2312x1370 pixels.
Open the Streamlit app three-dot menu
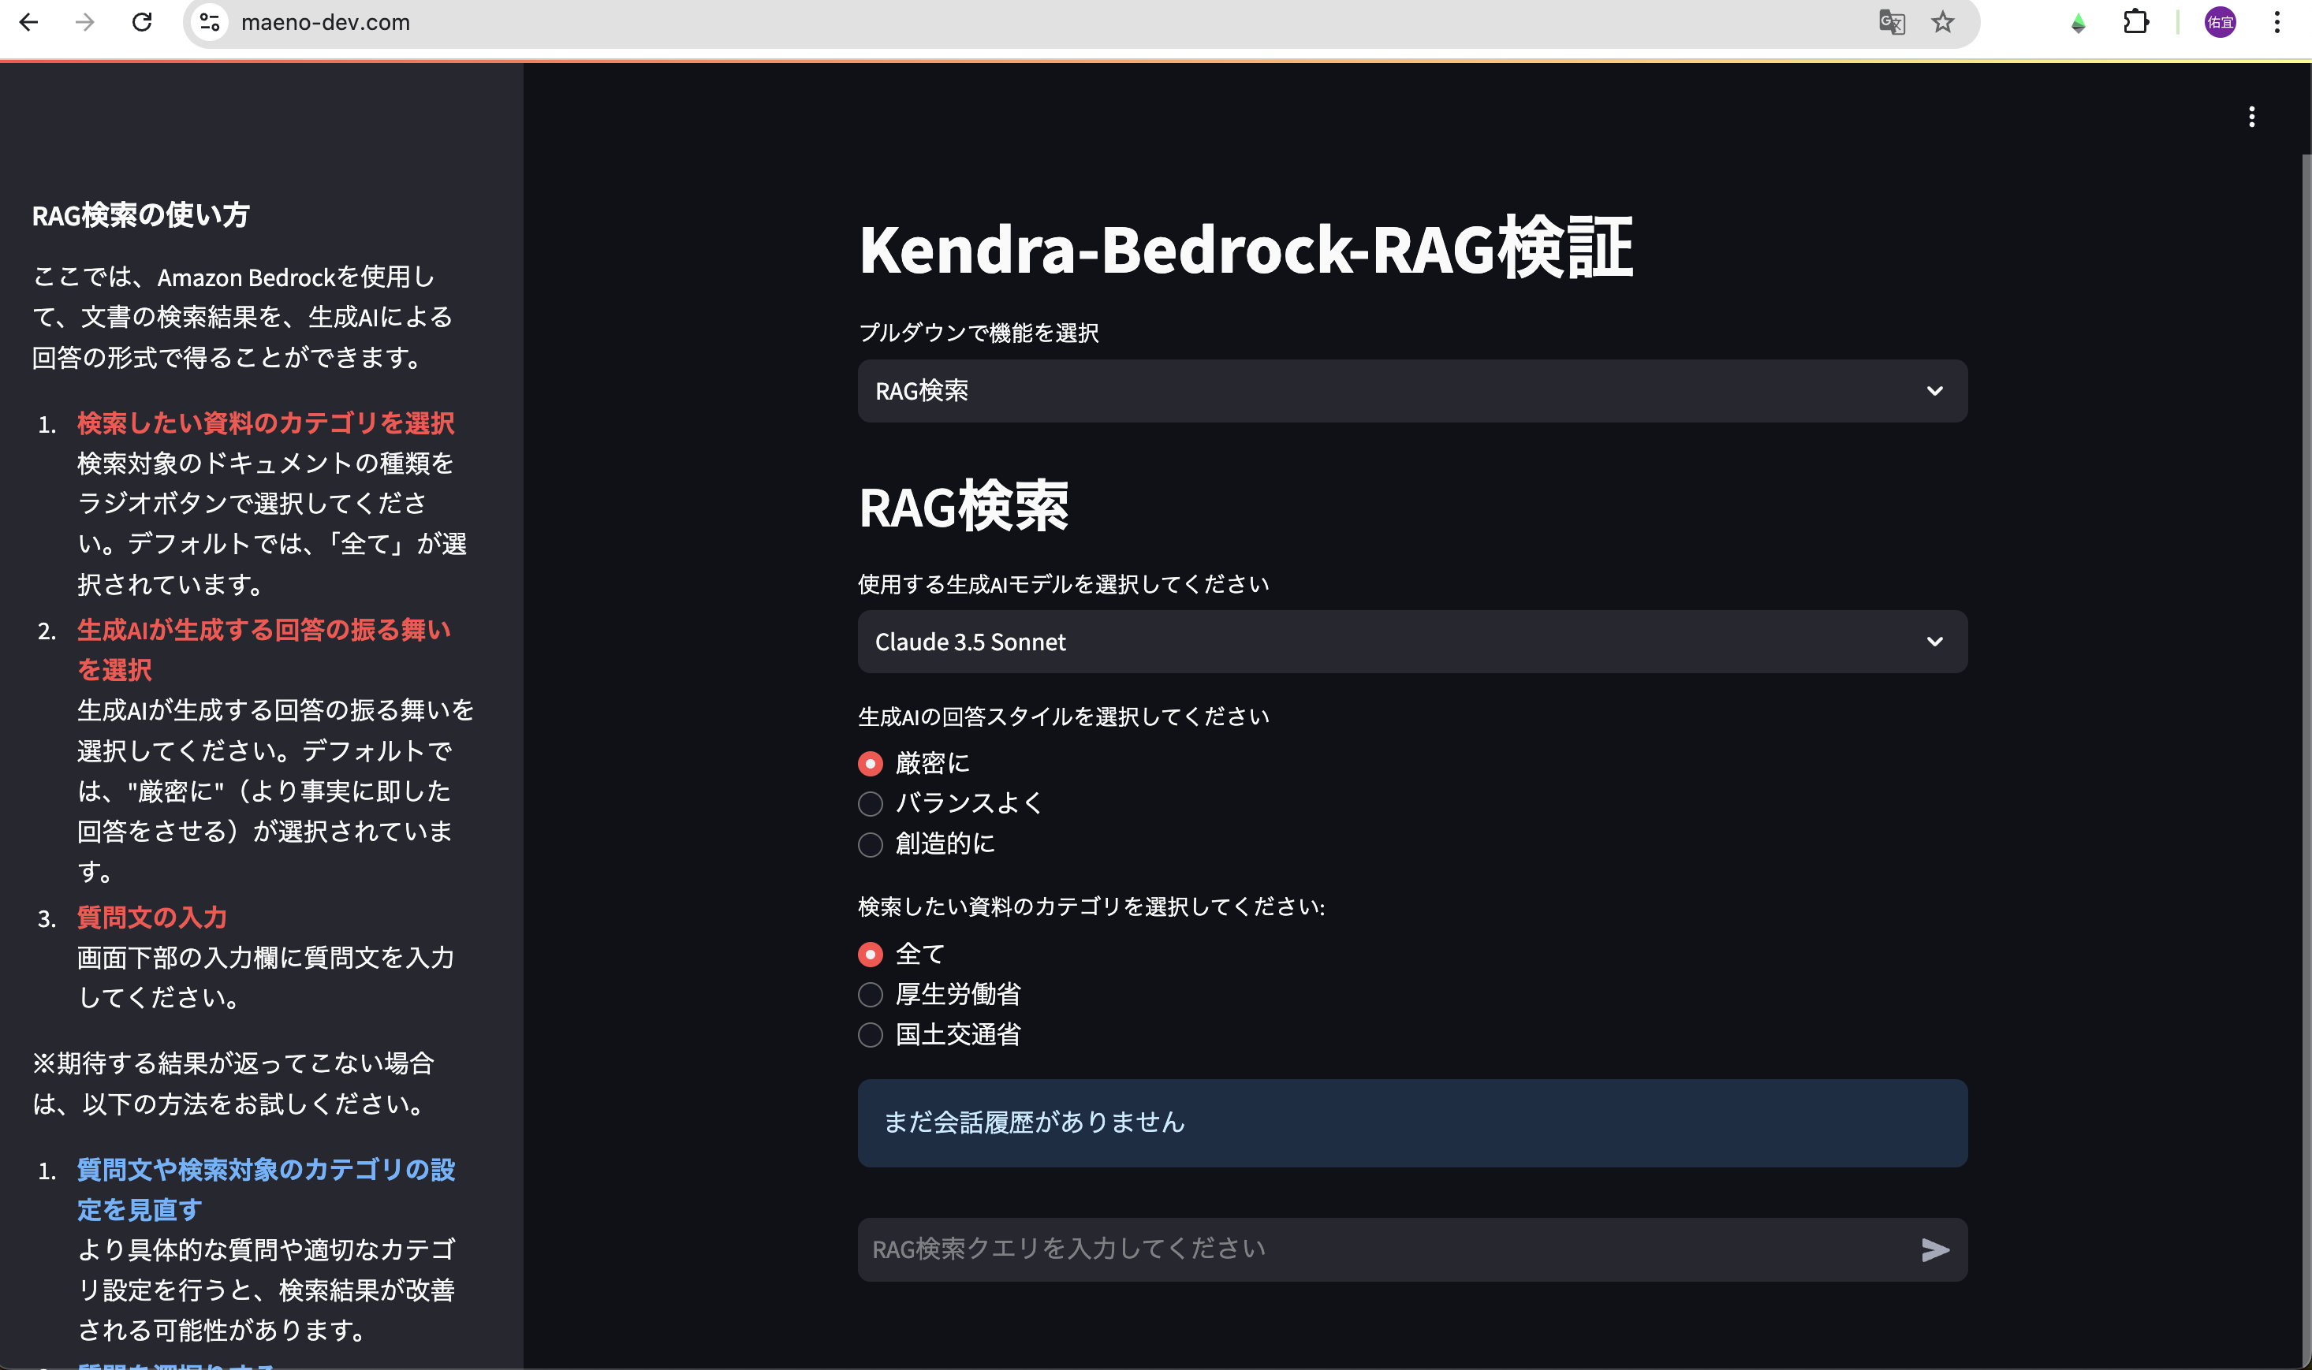pos(2252,117)
